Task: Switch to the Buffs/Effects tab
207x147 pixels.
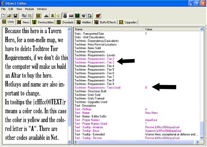Action: tap(105, 22)
